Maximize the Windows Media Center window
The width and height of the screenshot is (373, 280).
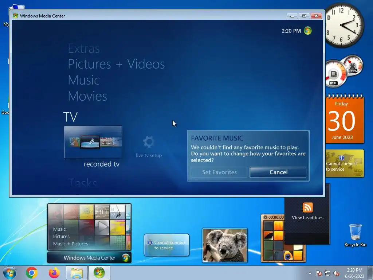[x=304, y=16]
